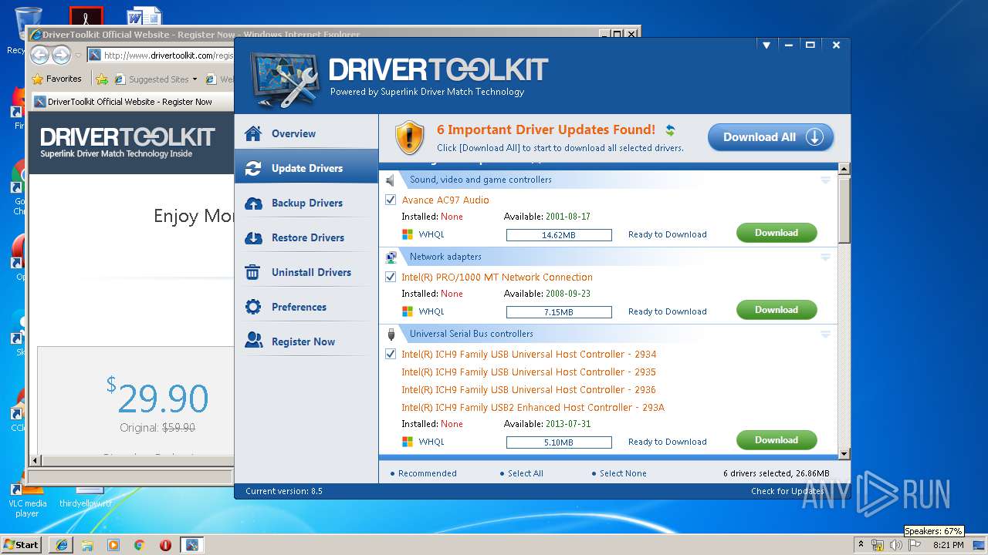Click Check for Updates link
Viewport: 988px width, 555px height.
787,491
